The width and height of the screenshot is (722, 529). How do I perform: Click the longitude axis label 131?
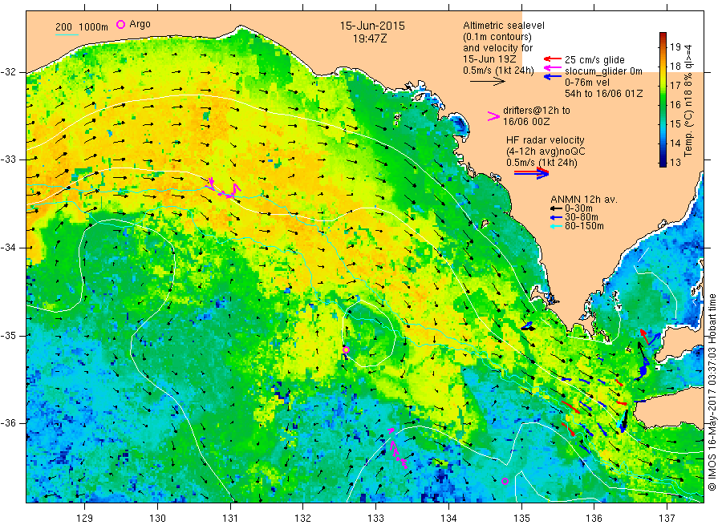(x=230, y=519)
